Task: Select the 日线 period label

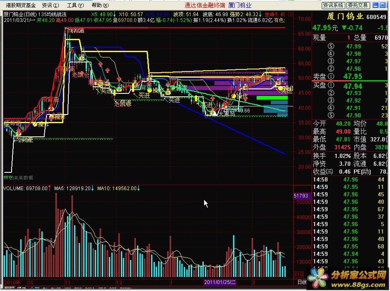Action: pyautogui.click(x=302, y=282)
